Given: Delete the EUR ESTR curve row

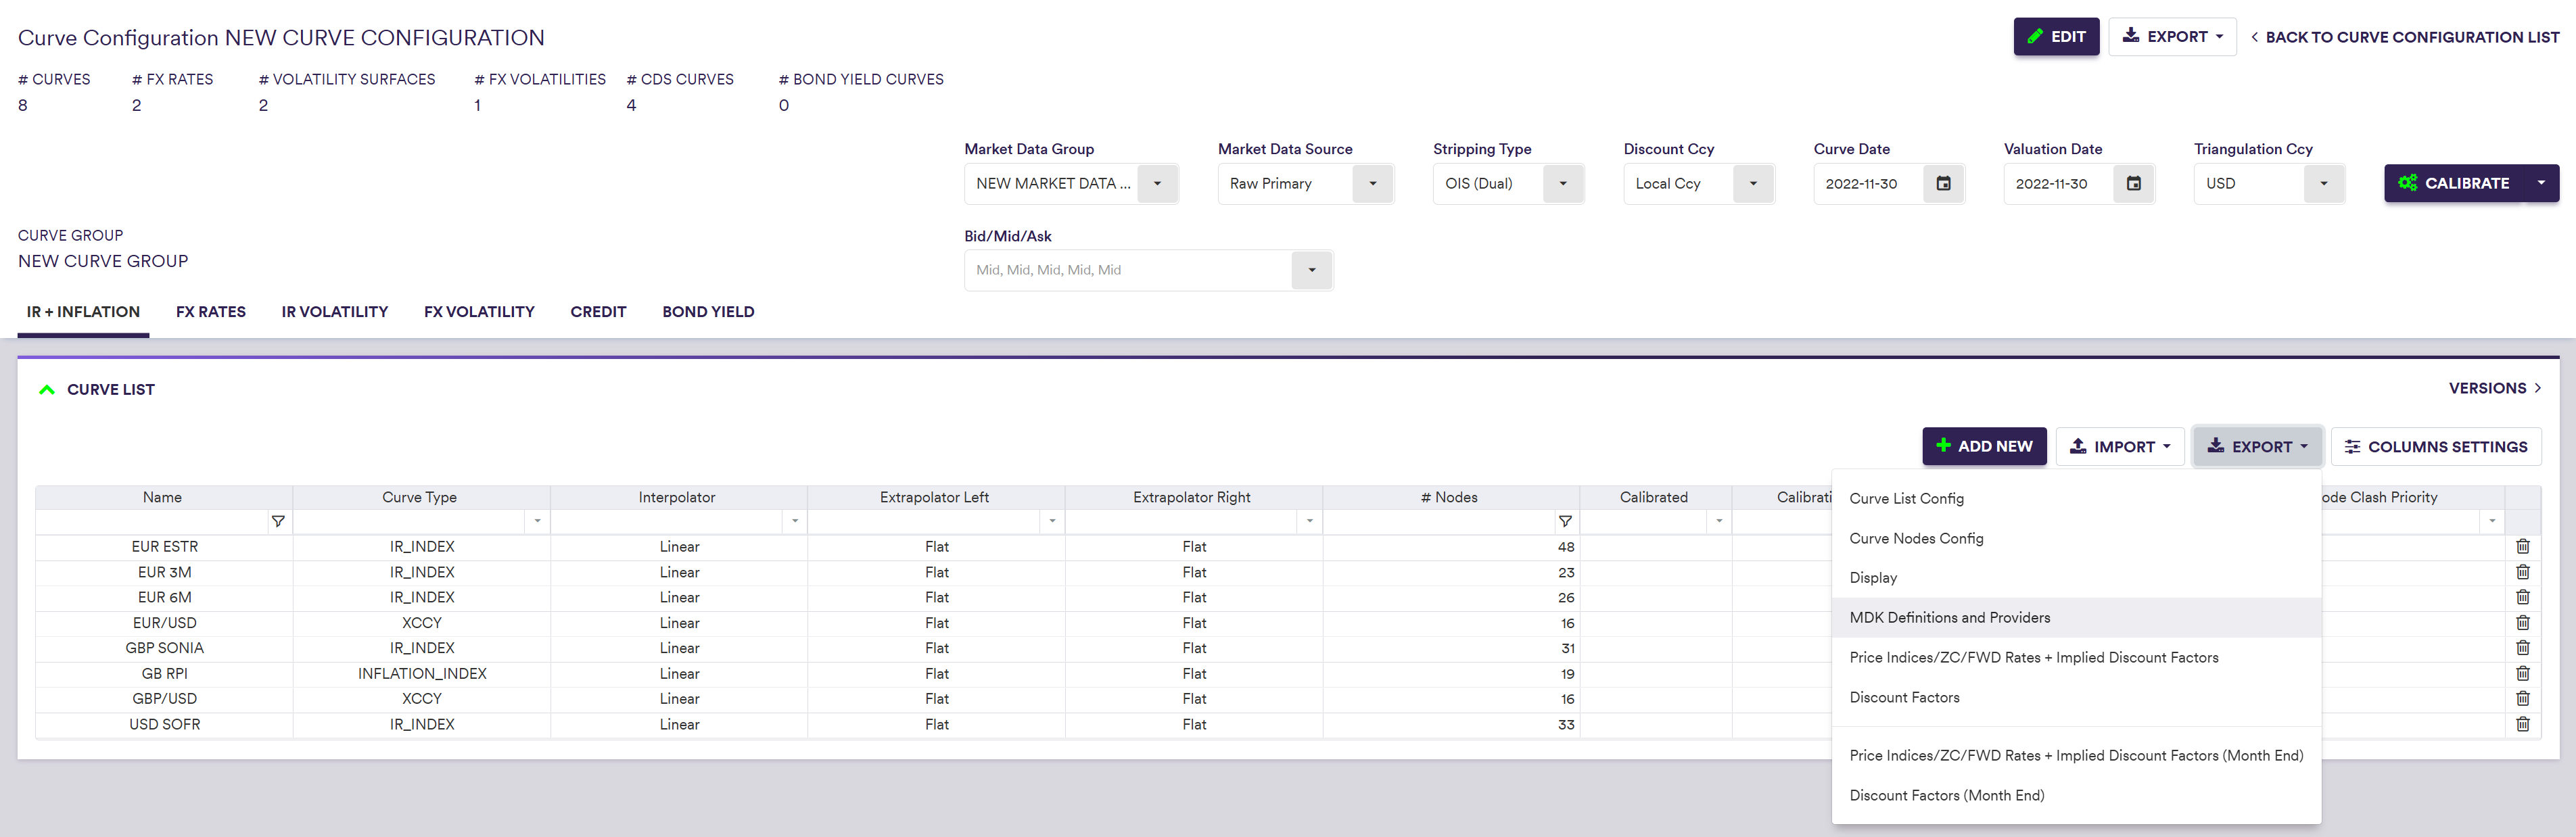Looking at the screenshot, I should 2522,546.
